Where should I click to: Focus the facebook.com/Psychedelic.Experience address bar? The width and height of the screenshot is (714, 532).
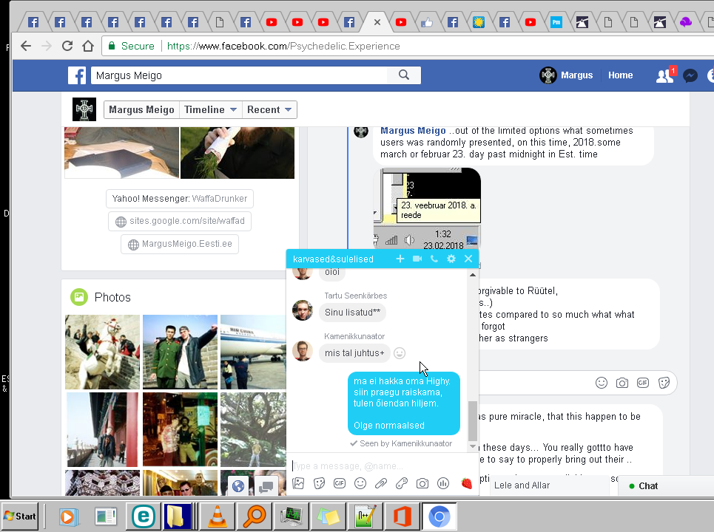(283, 46)
